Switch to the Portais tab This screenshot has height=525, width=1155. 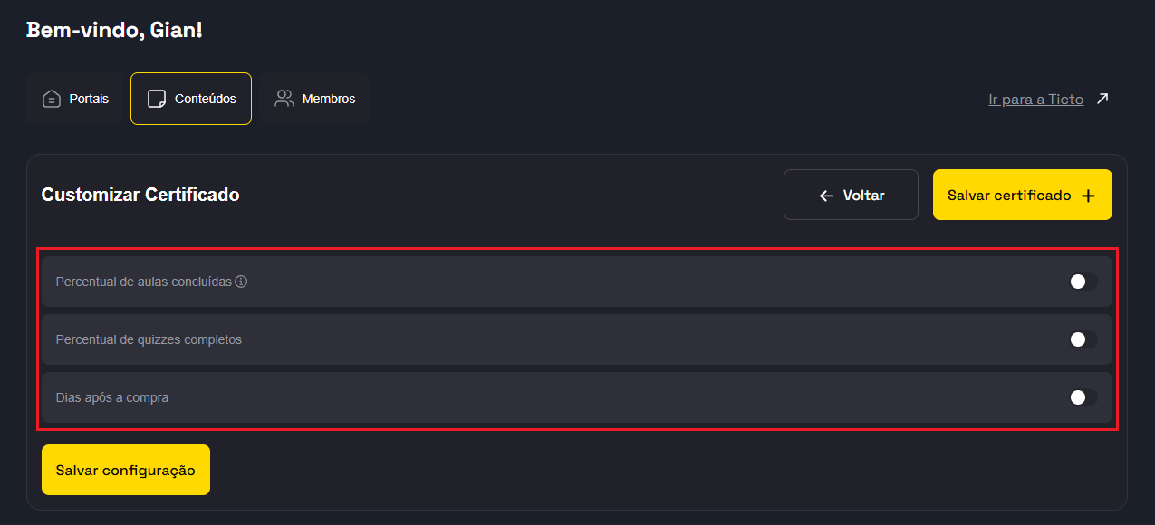pos(89,99)
